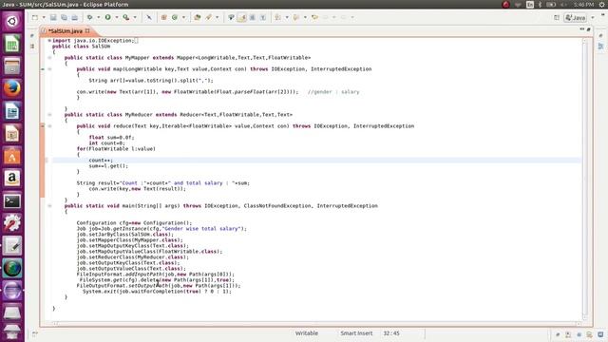
Task: Expand the folded import statements
Action: click(49, 40)
